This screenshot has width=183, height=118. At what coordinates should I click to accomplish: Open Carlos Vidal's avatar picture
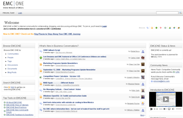(x=143, y=58)
